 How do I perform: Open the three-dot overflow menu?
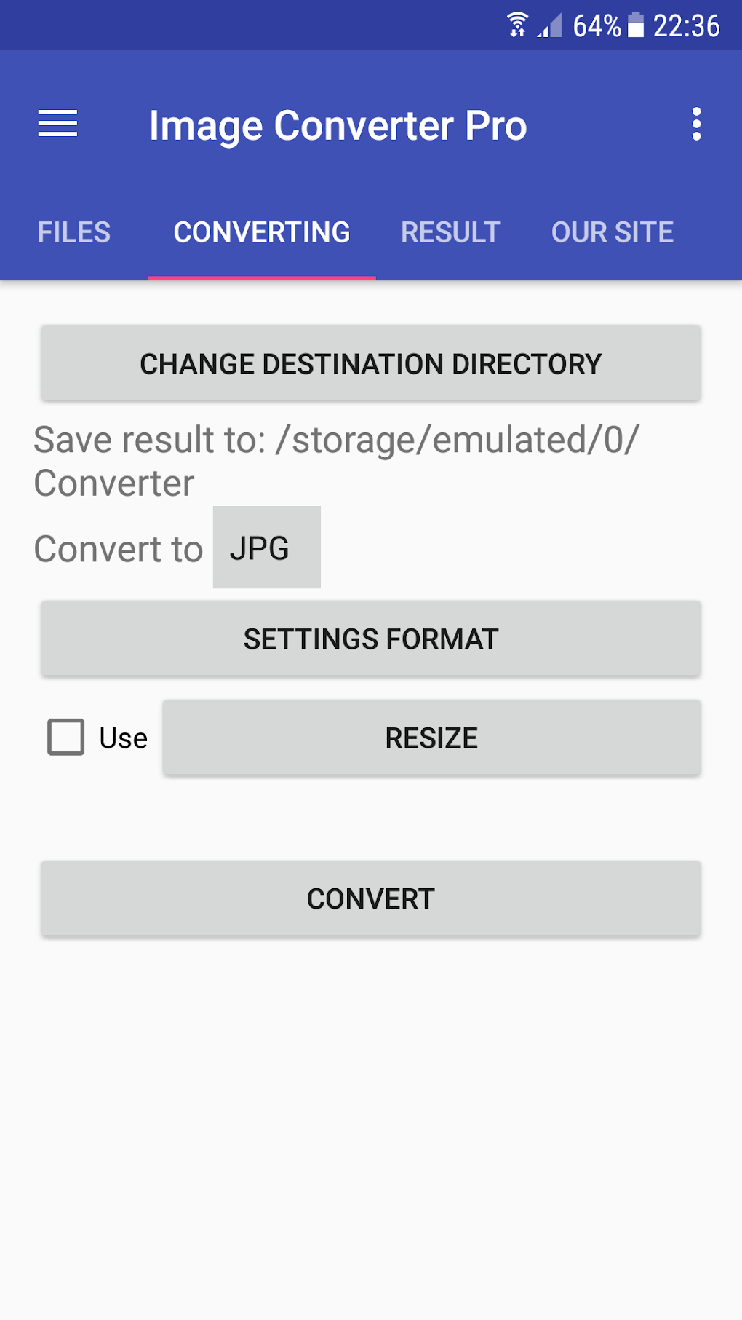[x=696, y=125]
